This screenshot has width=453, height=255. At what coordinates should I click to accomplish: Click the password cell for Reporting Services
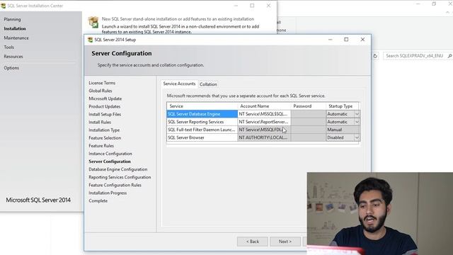pyautogui.click(x=309, y=122)
